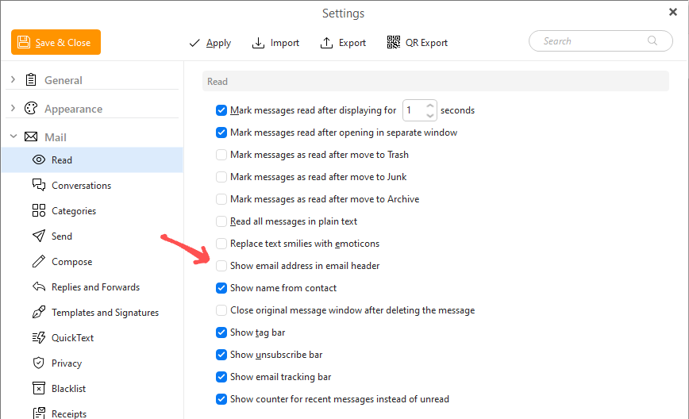Viewport: 689px width, 419px height.
Task: Click the Receipts icon
Action: [39, 413]
